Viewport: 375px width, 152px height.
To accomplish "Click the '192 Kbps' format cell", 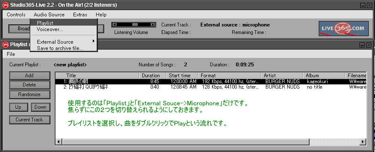I will point(230,81).
